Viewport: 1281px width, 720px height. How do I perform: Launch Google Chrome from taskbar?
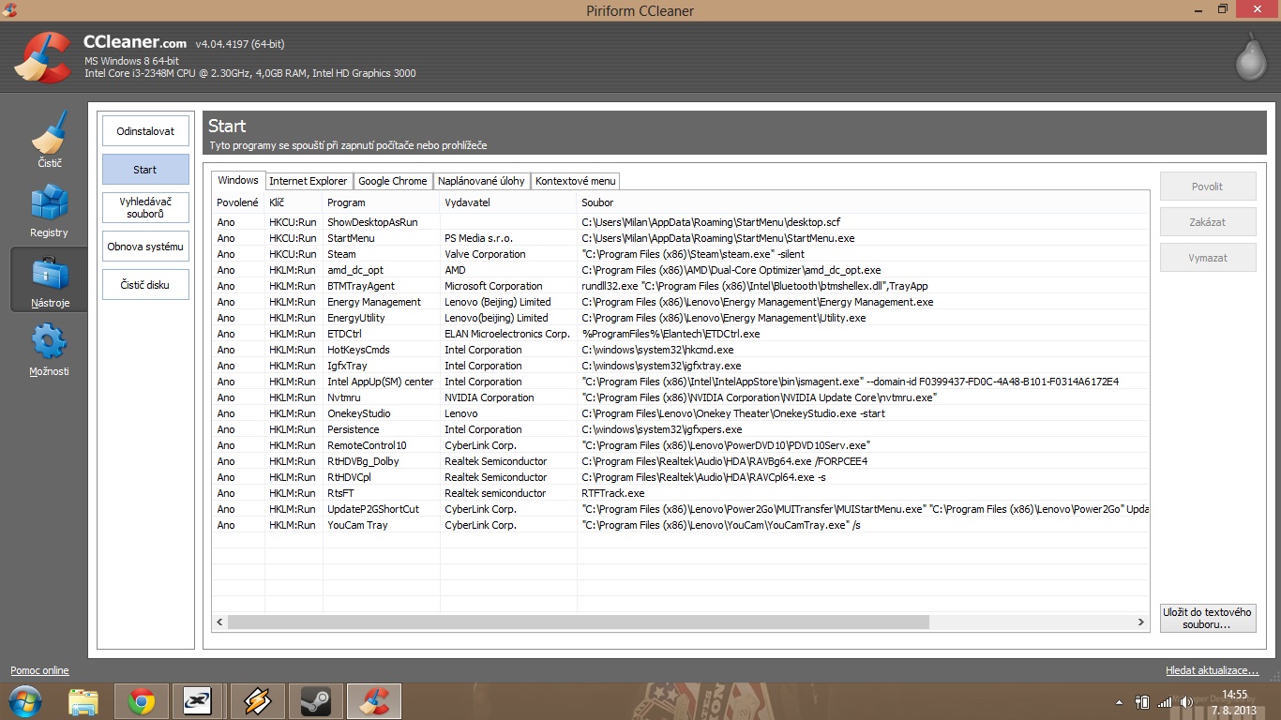pyautogui.click(x=142, y=701)
